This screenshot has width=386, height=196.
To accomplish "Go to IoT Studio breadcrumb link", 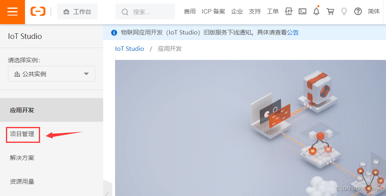I will (x=129, y=49).
